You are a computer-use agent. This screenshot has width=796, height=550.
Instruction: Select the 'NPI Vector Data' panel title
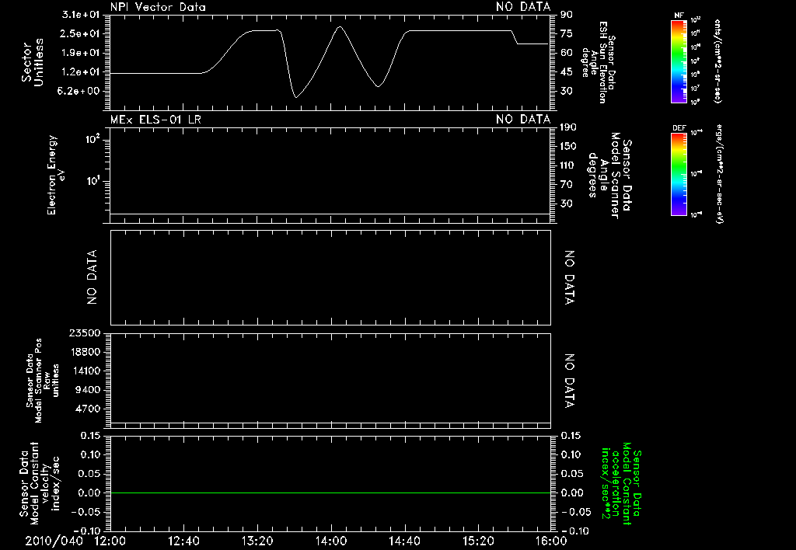click(158, 7)
